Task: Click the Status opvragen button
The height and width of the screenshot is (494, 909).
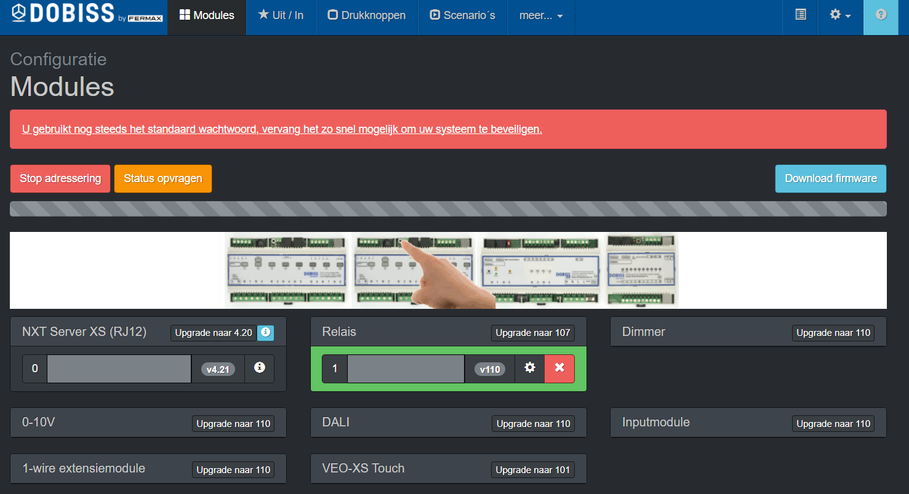Action: 162,178
